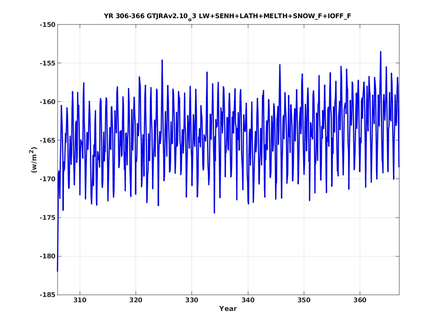Viewport: 441px width, 331px height.
Task: Click the y-axis tick label '-175'
Action: tap(48, 218)
